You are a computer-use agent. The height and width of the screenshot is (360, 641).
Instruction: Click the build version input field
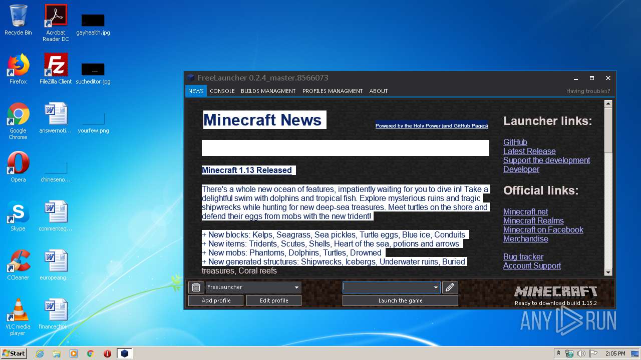tap(387, 287)
